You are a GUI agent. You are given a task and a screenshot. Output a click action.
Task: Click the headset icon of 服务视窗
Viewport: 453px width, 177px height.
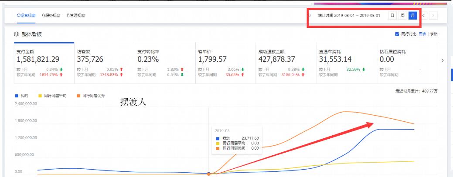44,16
